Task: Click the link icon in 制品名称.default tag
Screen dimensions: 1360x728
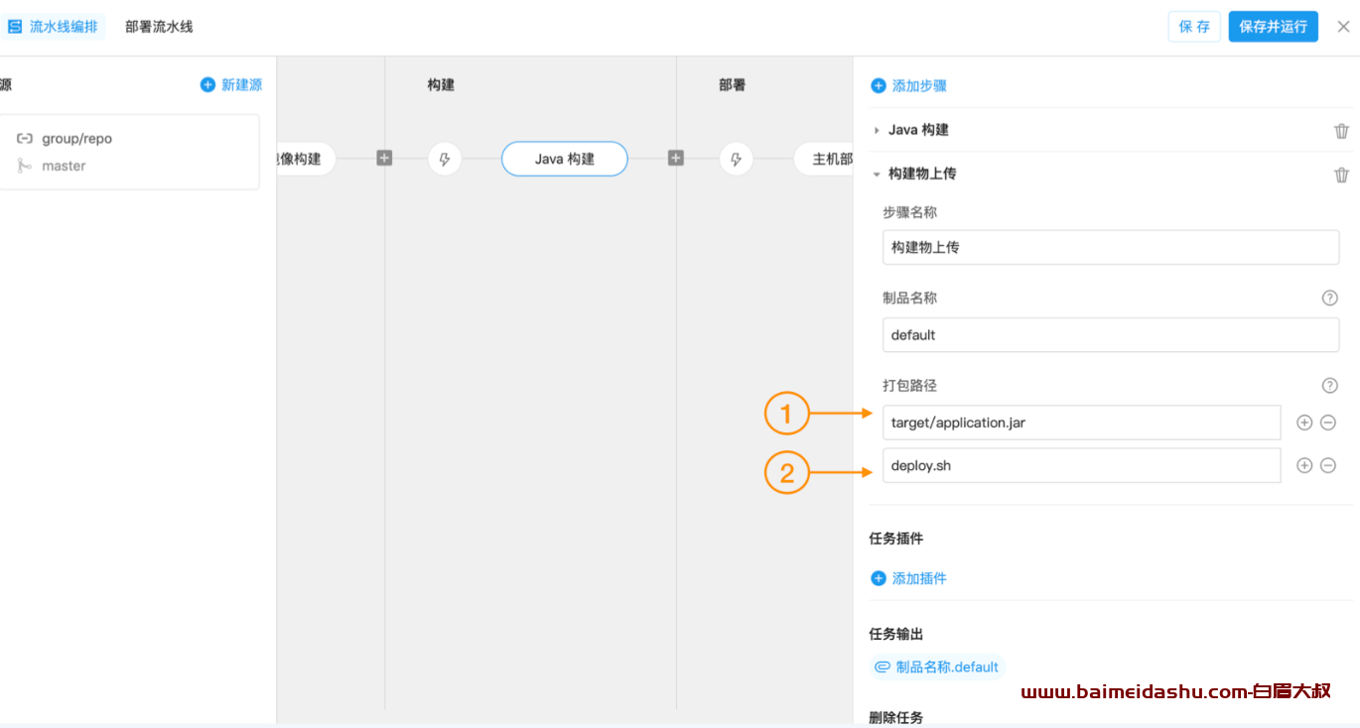Action: pos(882,667)
